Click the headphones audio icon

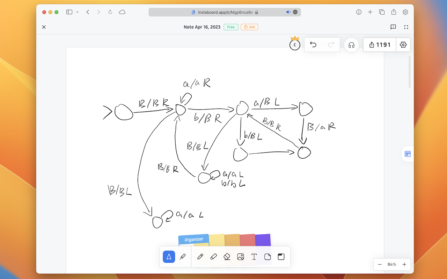tap(351, 45)
